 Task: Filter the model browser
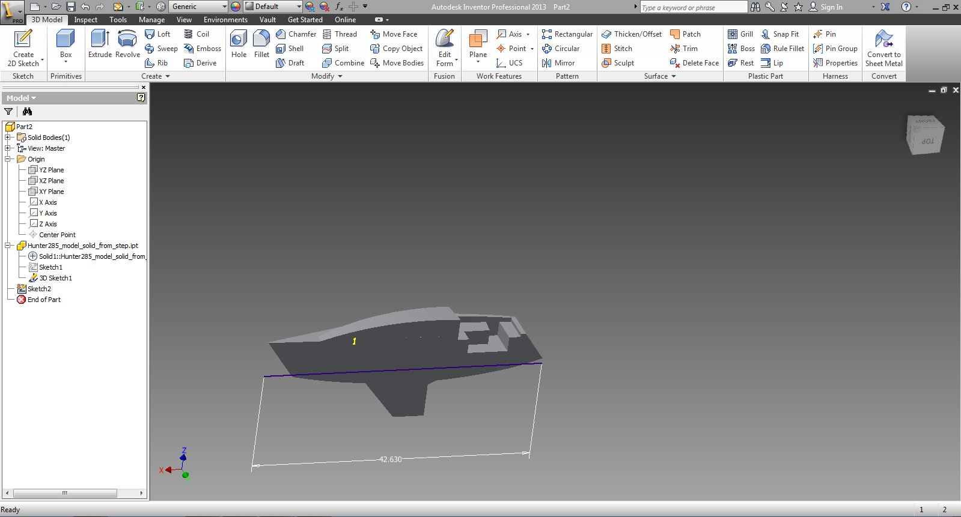pyautogui.click(x=8, y=112)
